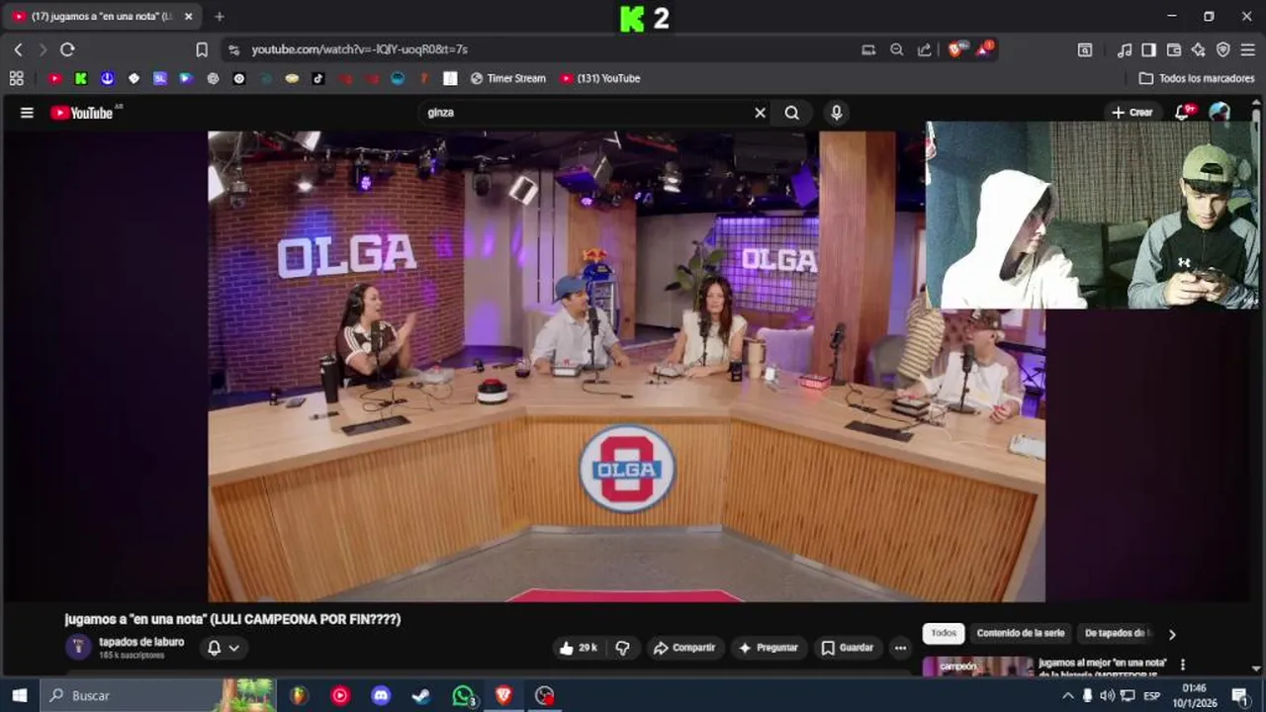Open the FL Studio taskbar icon
Viewport: 1266px width, 712px height.
click(299, 695)
